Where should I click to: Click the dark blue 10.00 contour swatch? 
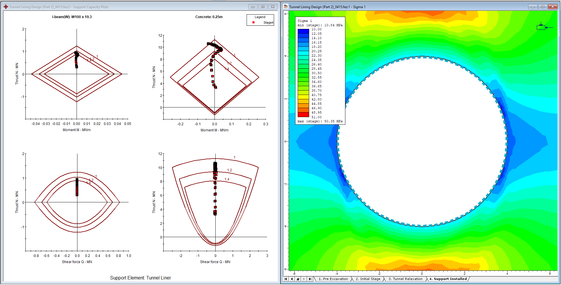(303, 31)
